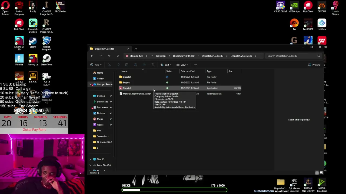Open breadcrumb overflow ellipsis in address bar
The width and height of the screenshot is (346, 194).
(152, 56)
